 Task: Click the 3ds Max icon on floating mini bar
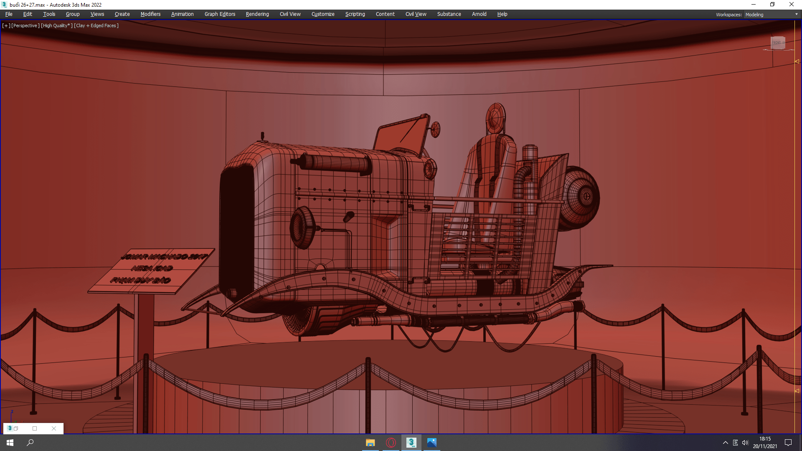point(10,428)
